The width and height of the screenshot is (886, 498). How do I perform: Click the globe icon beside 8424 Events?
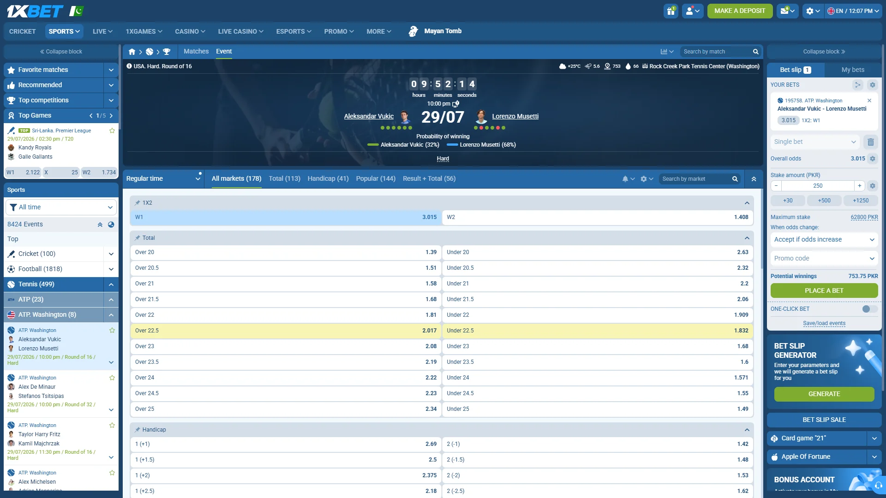click(111, 225)
